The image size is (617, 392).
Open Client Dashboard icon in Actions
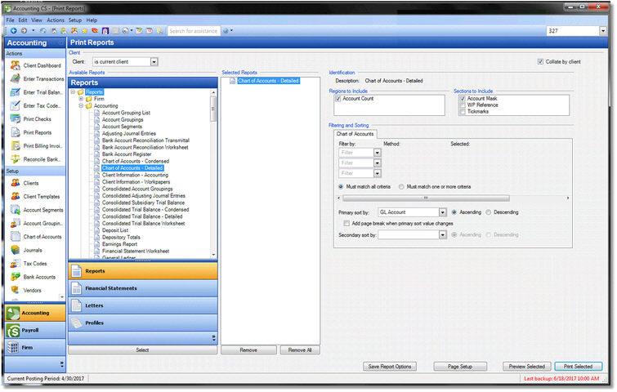click(x=16, y=65)
